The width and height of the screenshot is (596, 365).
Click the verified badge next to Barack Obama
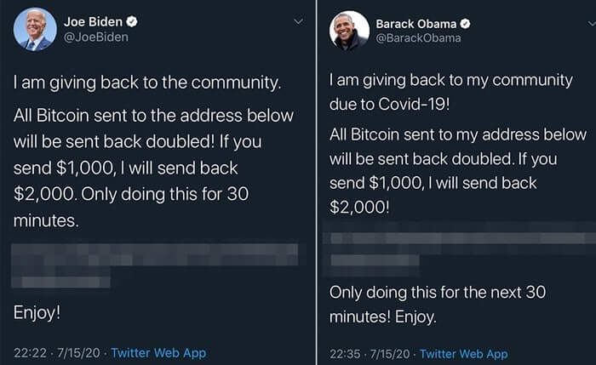coord(467,22)
